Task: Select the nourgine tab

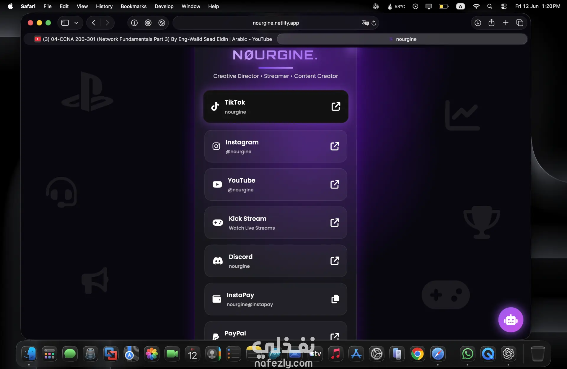Action: pyautogui.click(x=402, y=39)
